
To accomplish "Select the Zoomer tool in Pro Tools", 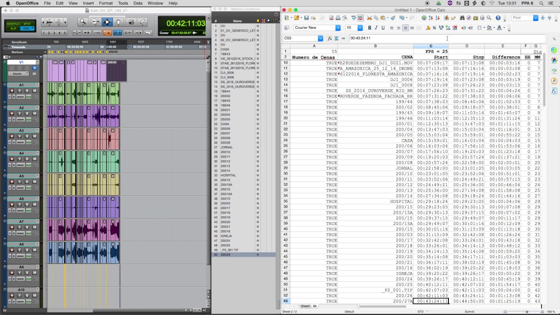I will [83, 22].
